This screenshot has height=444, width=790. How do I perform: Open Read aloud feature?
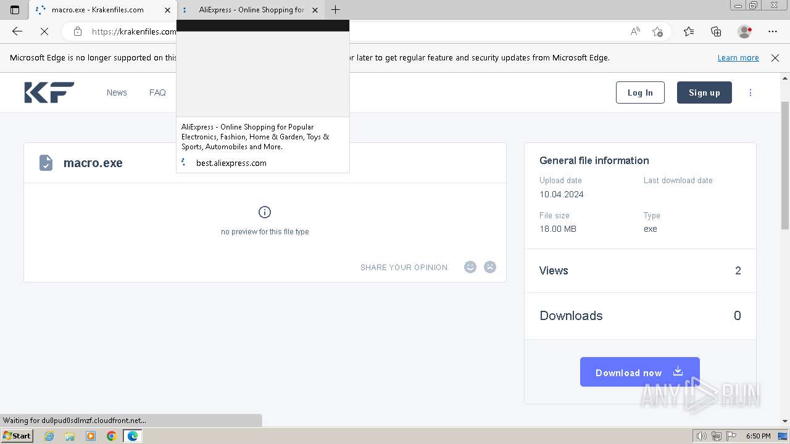635,31
